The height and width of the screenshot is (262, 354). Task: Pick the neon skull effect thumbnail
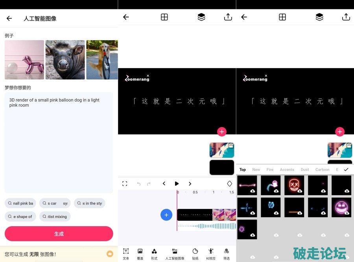294,185
